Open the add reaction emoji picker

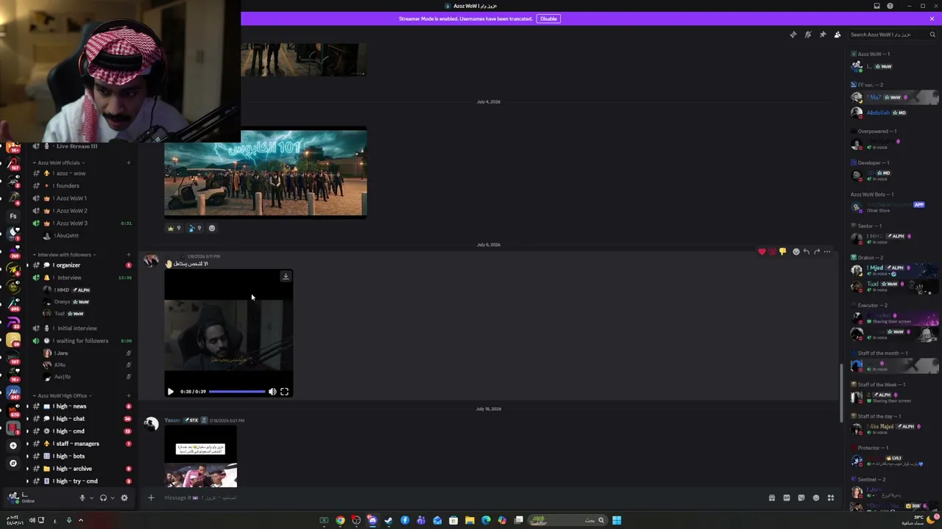tap(796, 252)
